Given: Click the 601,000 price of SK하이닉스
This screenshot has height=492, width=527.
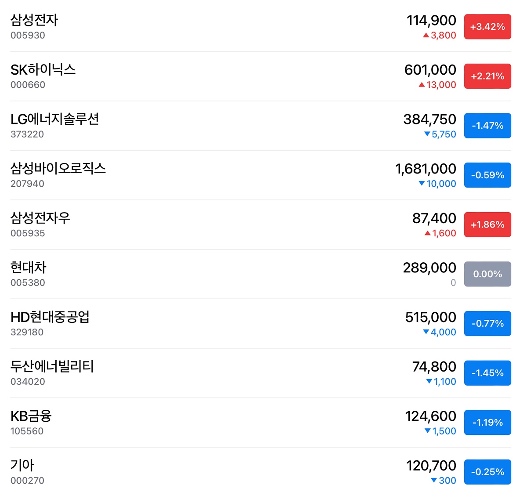Looking at the screenshot, I should click(x=430, y=70).
